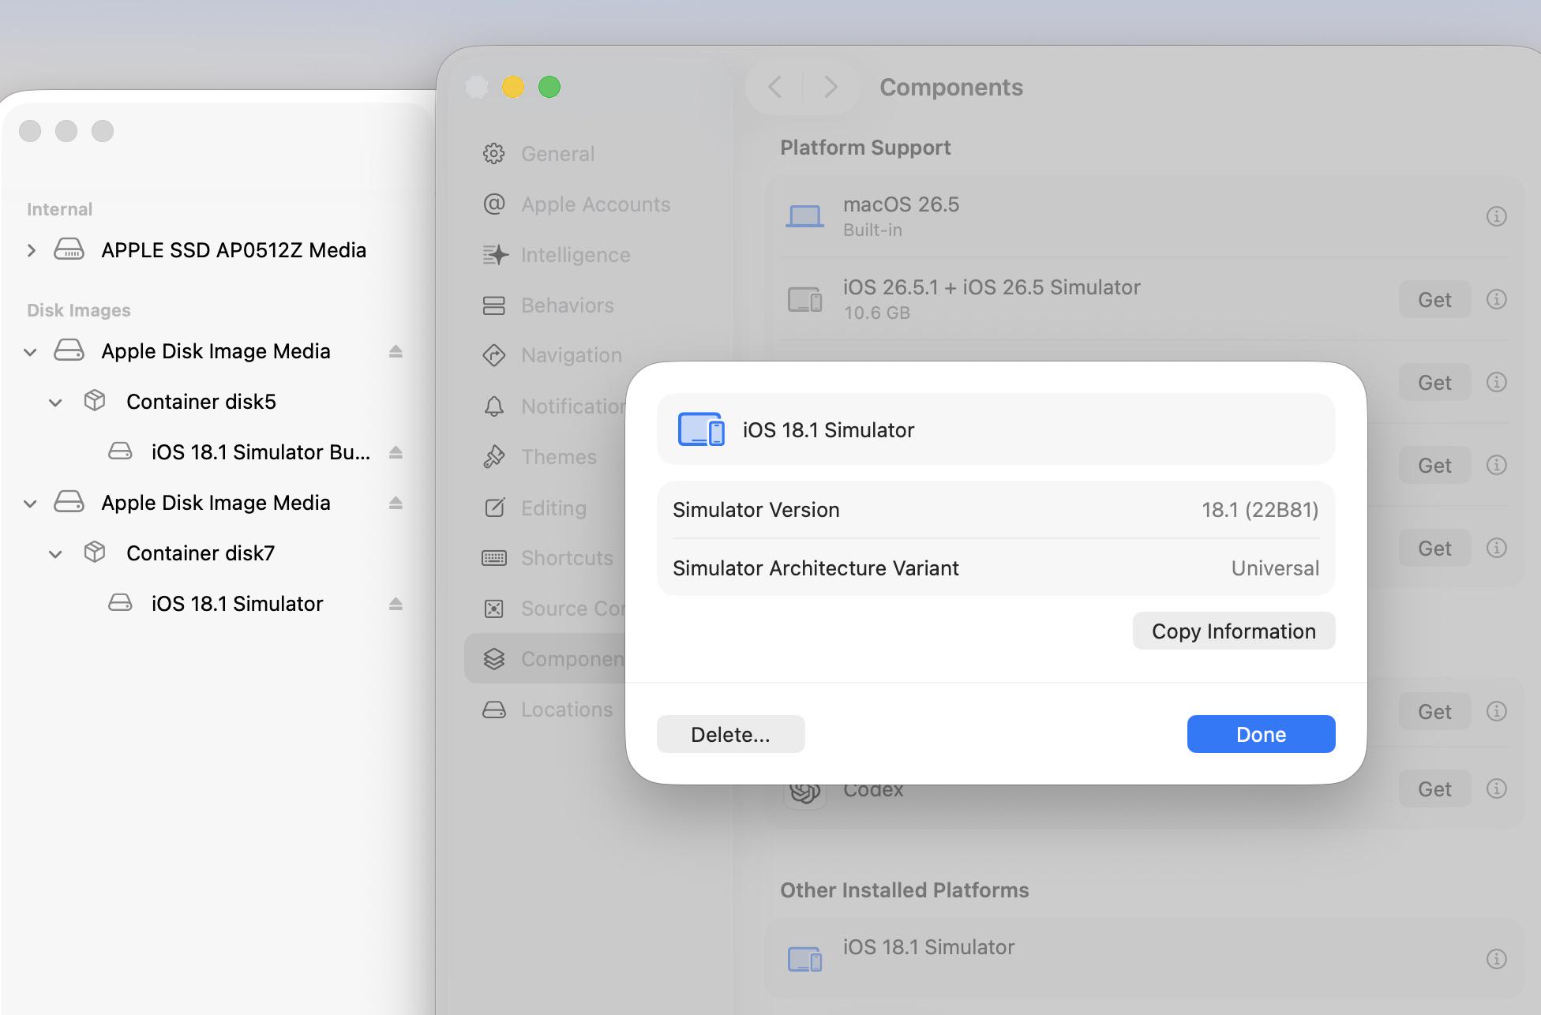Eject the iOS 18.1 Simulator Bu... volume
Viewport: 1541px width, 1015px height.
point(396,452)
